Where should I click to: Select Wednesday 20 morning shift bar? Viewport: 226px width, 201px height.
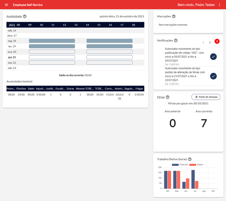point(52,52)
